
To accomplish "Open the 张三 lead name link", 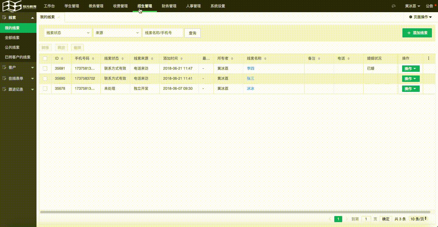I will pyautogui.click(x=250, y=79).
